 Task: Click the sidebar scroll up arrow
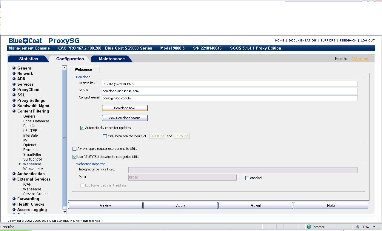tap(64, 68)
